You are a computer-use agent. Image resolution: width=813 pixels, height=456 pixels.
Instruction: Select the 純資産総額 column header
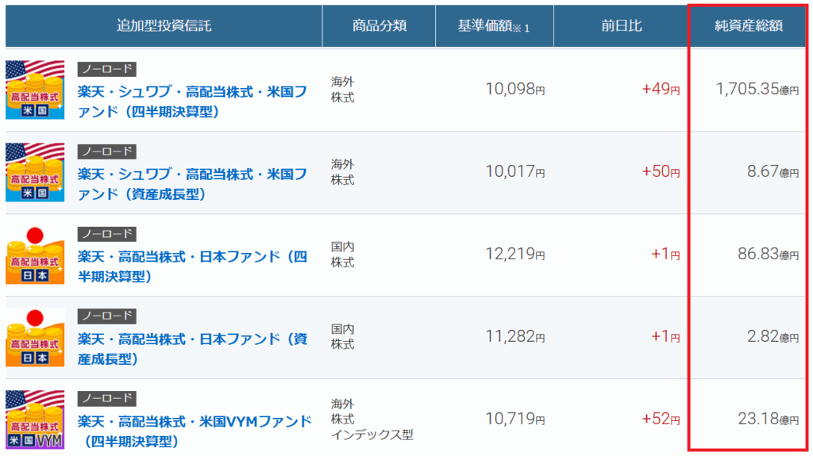click(x=749, y=25)
